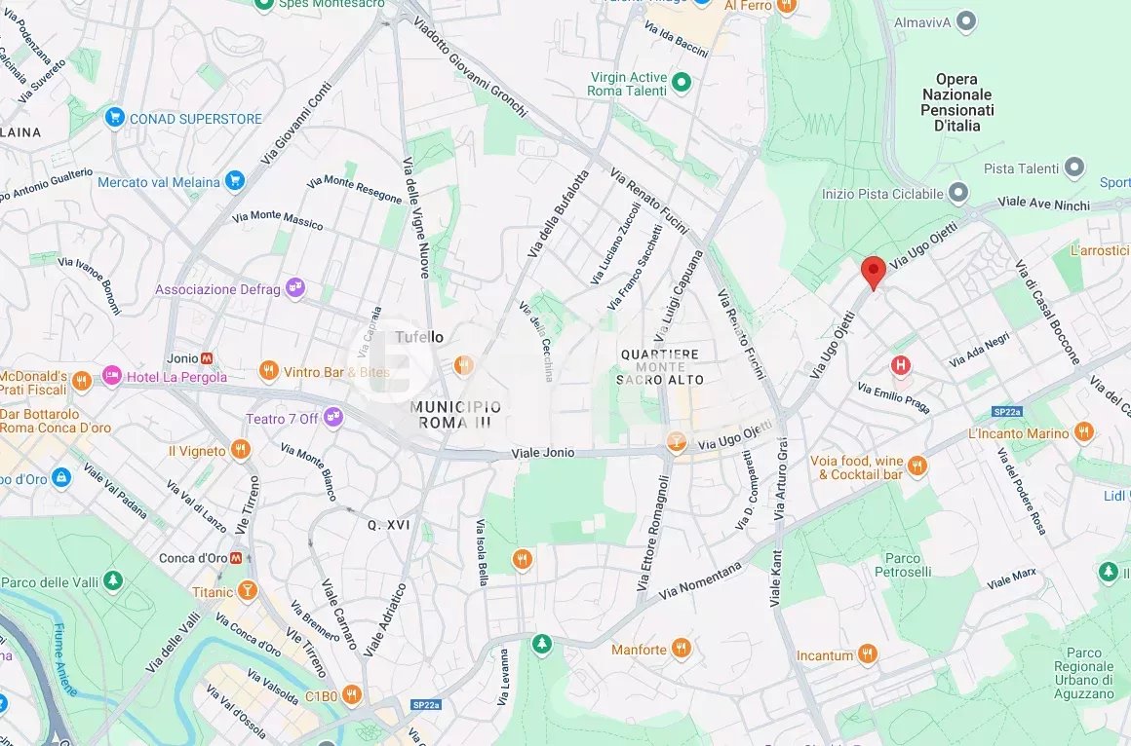Click the Vintro Bar & Bites restaurant icon
This screenshot has height=746, width=1131.
point(268,371)
